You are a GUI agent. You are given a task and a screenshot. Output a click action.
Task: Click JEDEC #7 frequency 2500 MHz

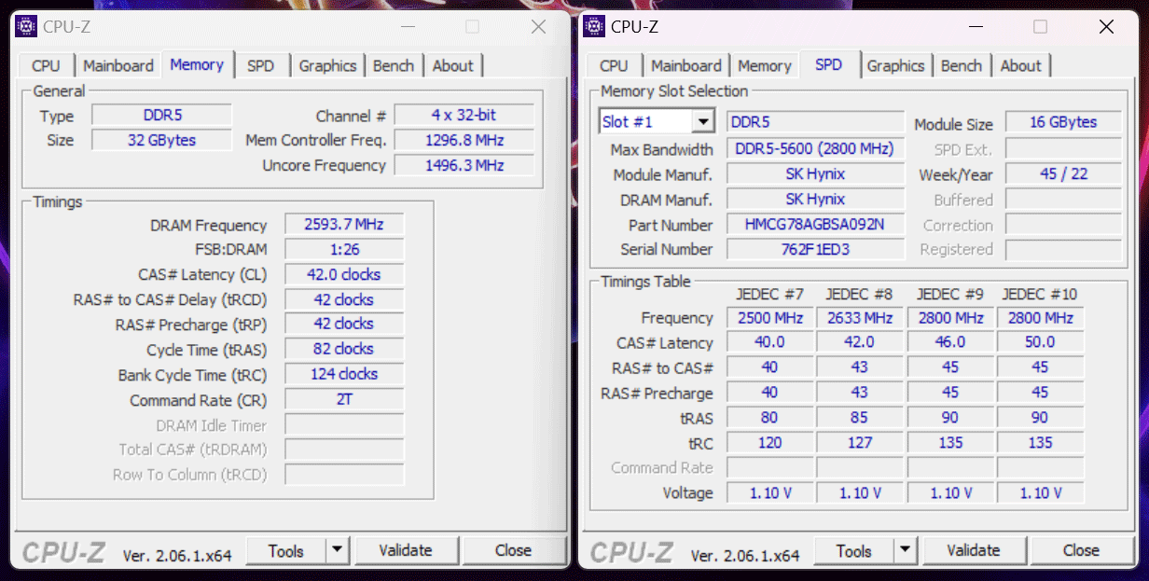pyautogui.click(x=770, y=318)
